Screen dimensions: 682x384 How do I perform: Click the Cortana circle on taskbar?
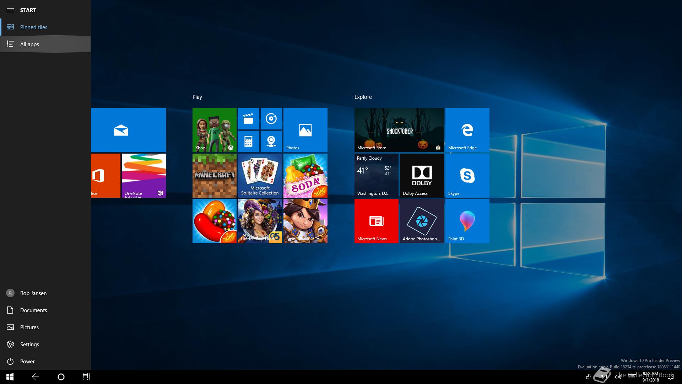click(61, 377)
